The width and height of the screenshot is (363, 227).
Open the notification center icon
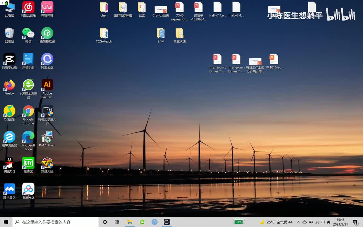point(355,222)
